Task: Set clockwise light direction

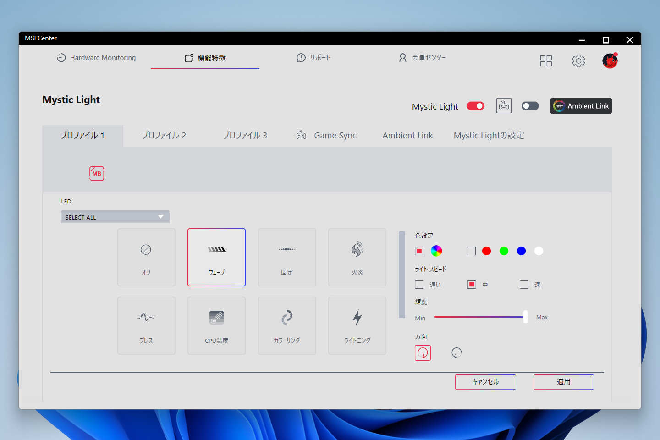Action: [423, 353]
